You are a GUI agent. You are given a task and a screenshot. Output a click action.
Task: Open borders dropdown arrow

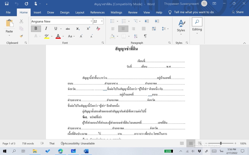coord(129,36)
